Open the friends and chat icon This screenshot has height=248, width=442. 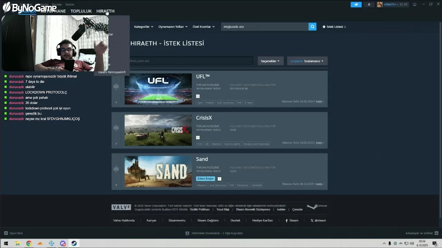[x=437, y=233]
